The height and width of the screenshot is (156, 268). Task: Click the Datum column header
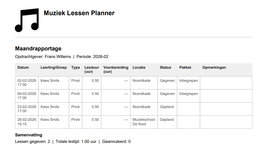click(23, 68)
